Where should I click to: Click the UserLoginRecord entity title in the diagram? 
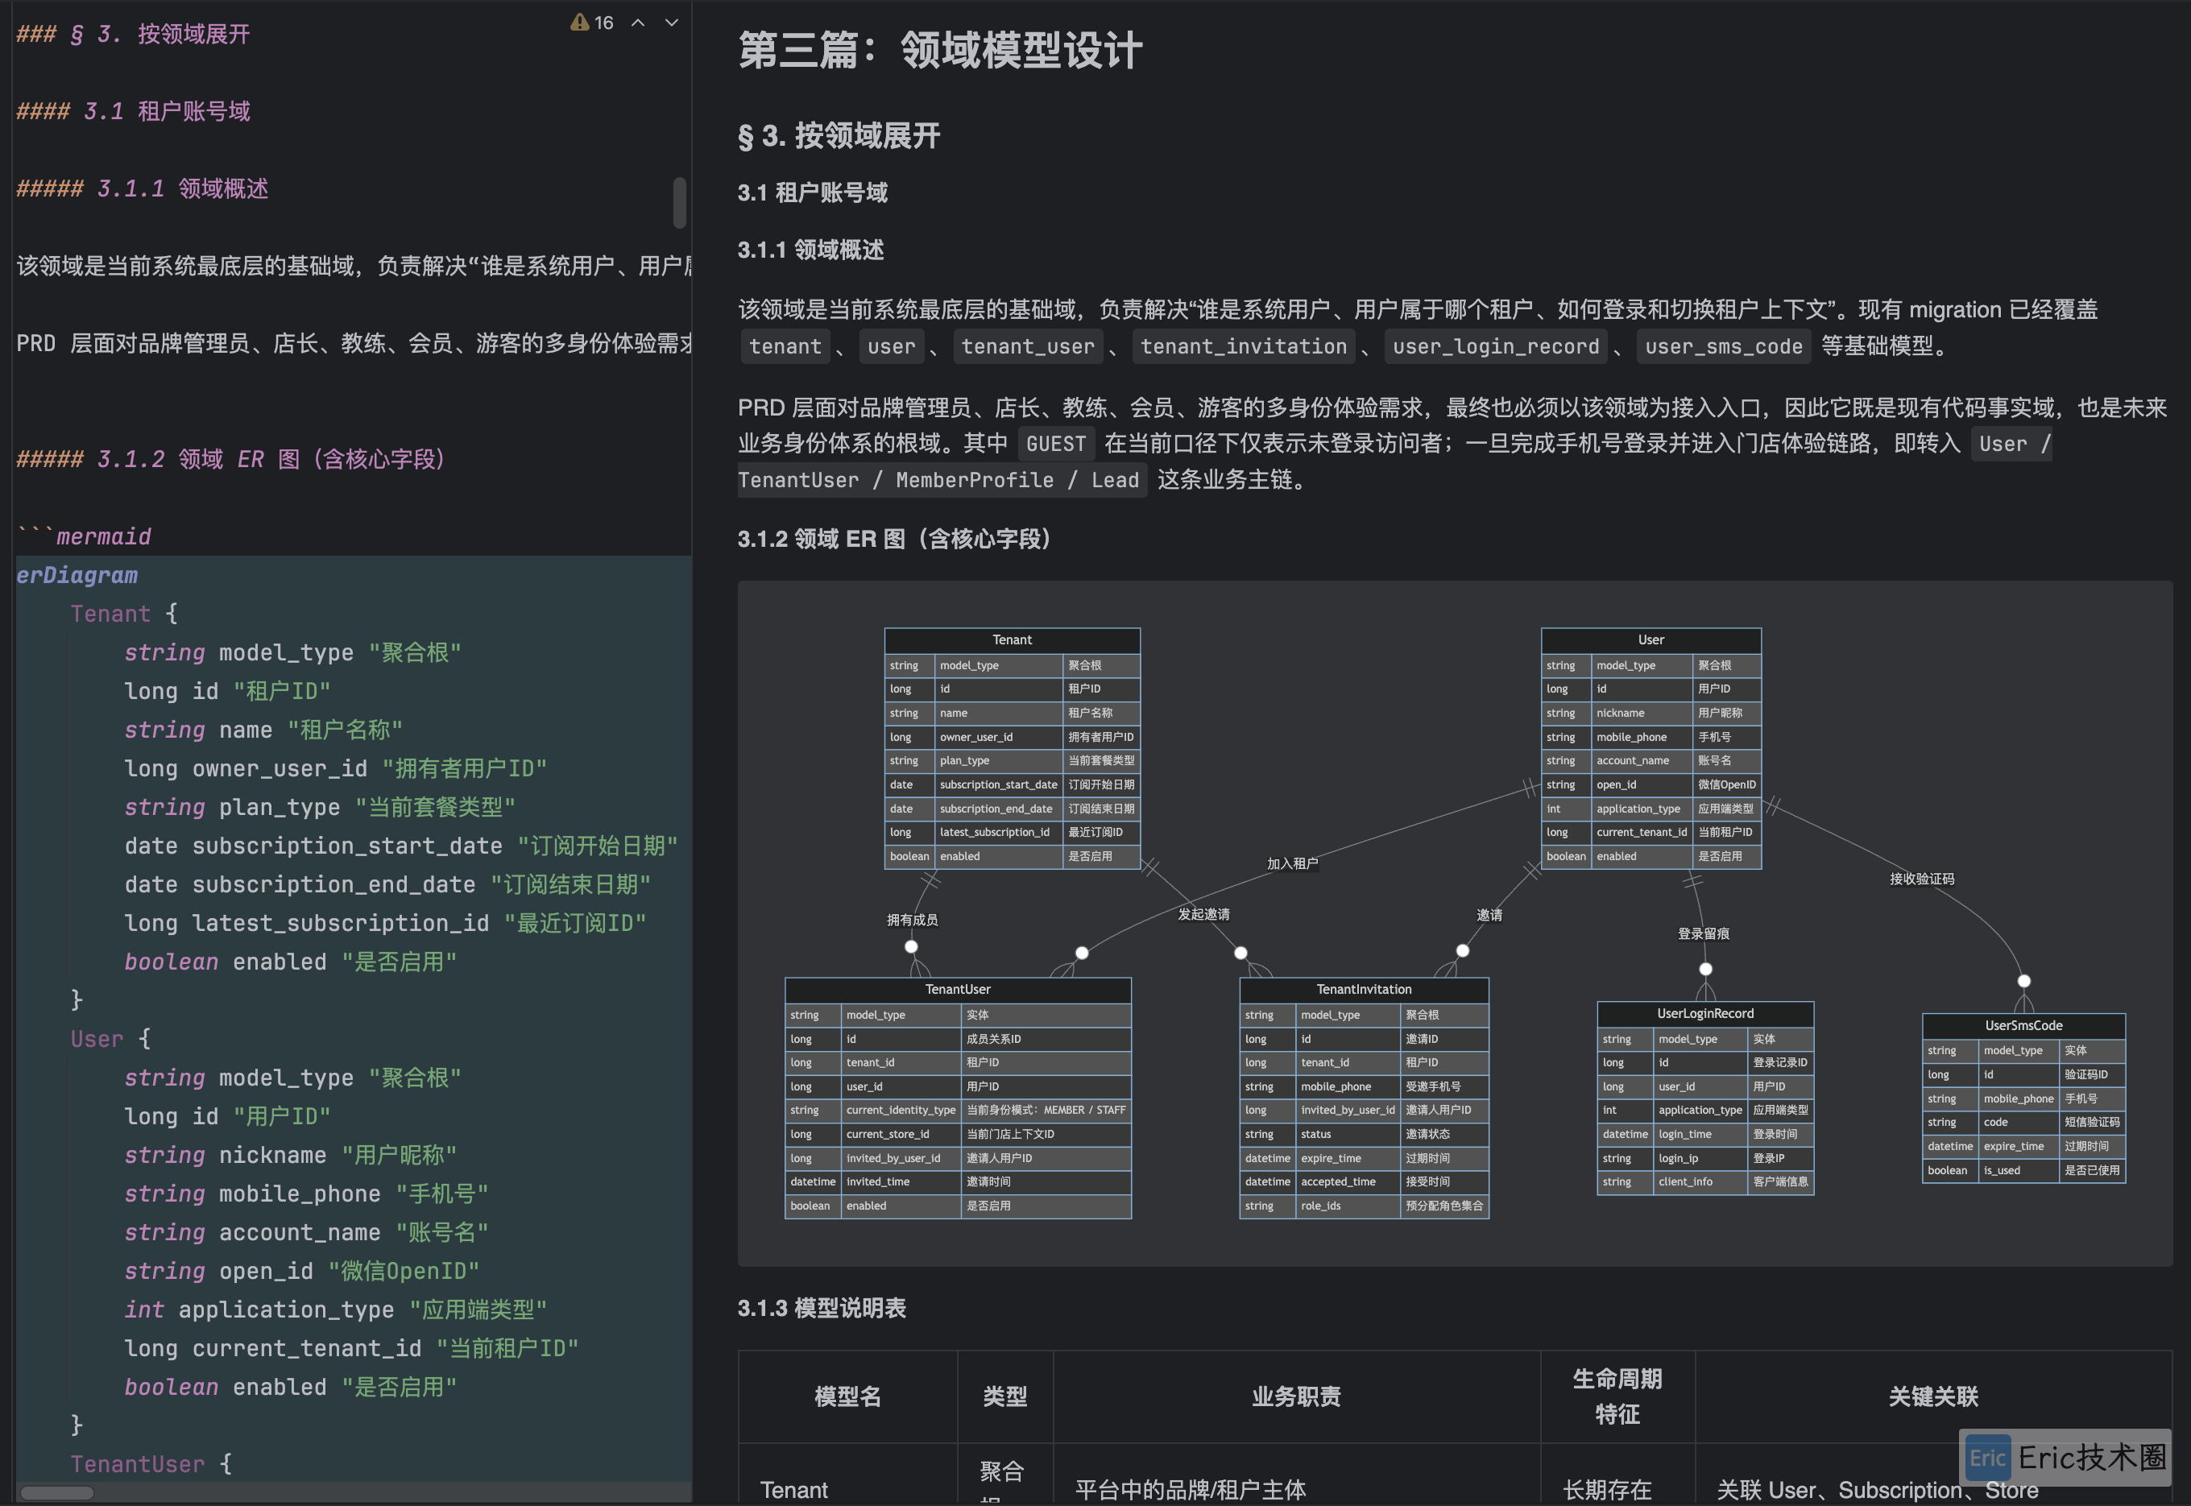click(1706, 1013)
